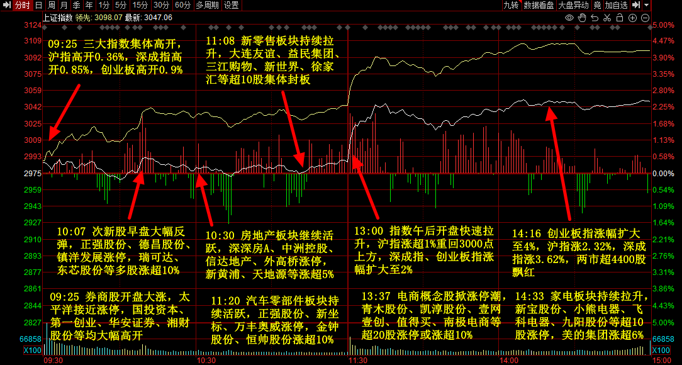Click the undo arrow icon in chart toolbar
Image resolution: width=682 pixels, height=365 pixels.
pyautogui.click(x=595, y=18)
